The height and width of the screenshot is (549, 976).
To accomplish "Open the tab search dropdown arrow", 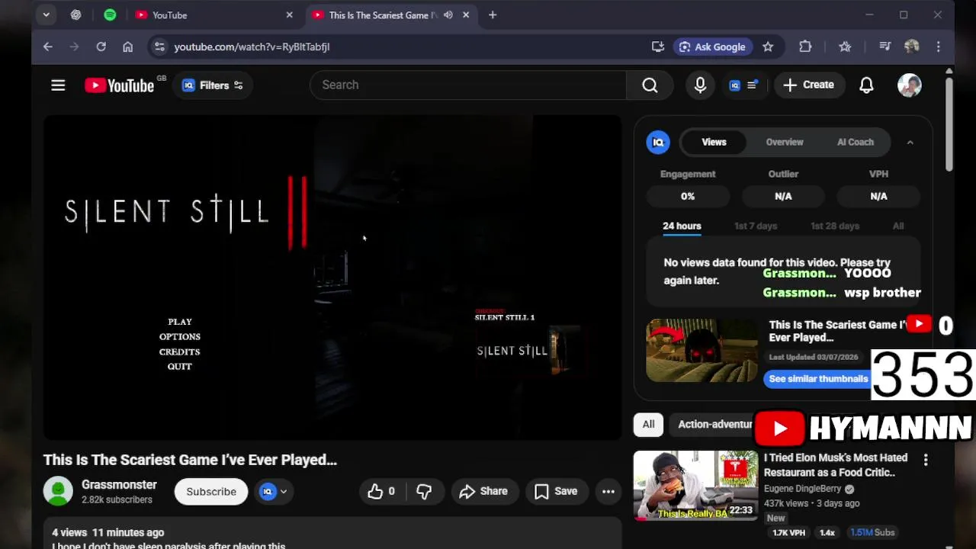I will click(x=47, y=15).
